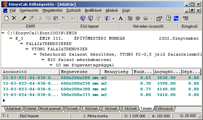Click the 1. Minta munka status field
203x120 pixels.
point(95,116)
